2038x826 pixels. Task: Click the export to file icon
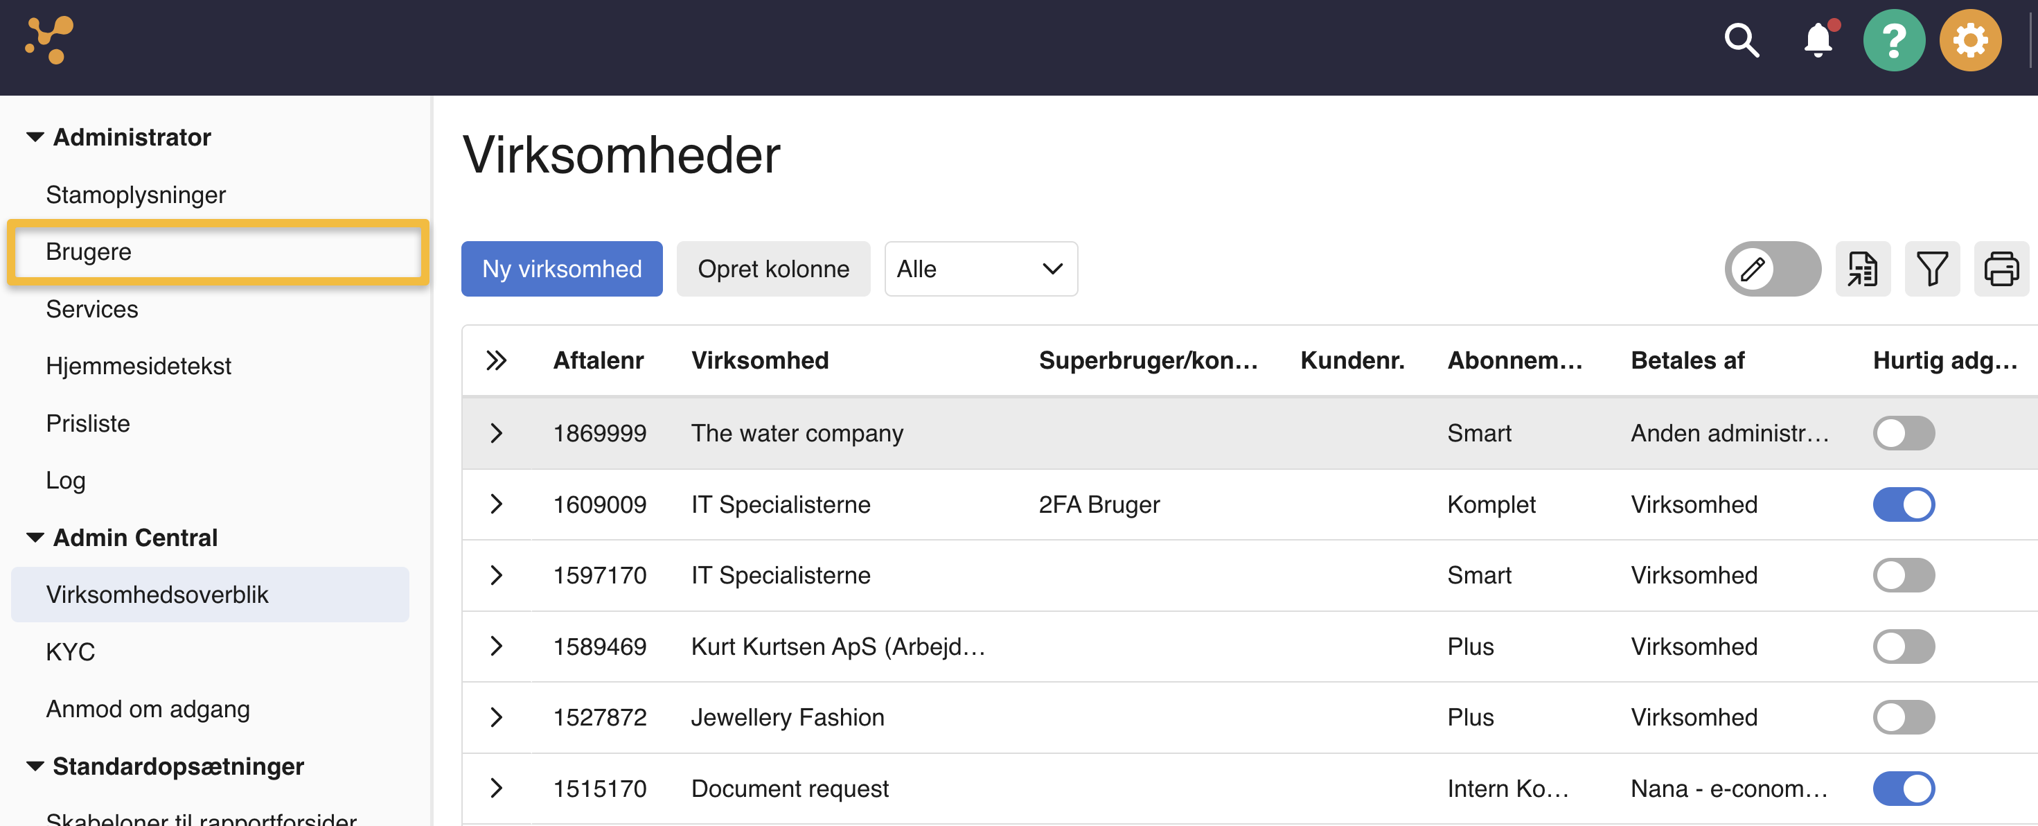[1862, 269]
